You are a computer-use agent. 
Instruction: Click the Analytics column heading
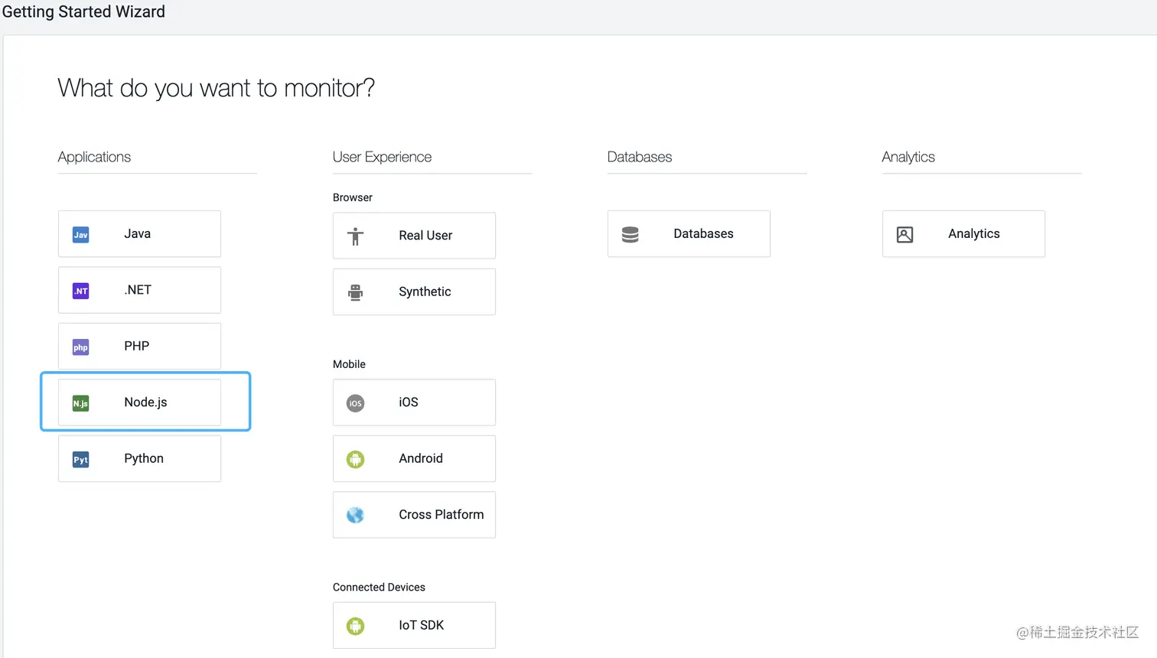[908, 157]
